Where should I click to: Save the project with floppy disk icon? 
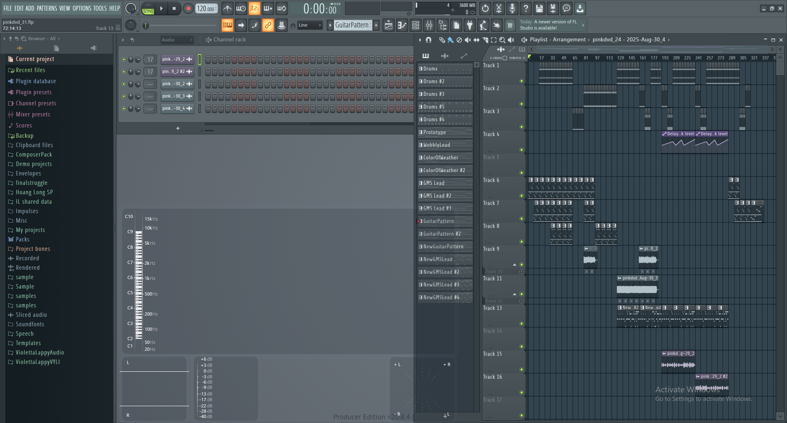539,8
